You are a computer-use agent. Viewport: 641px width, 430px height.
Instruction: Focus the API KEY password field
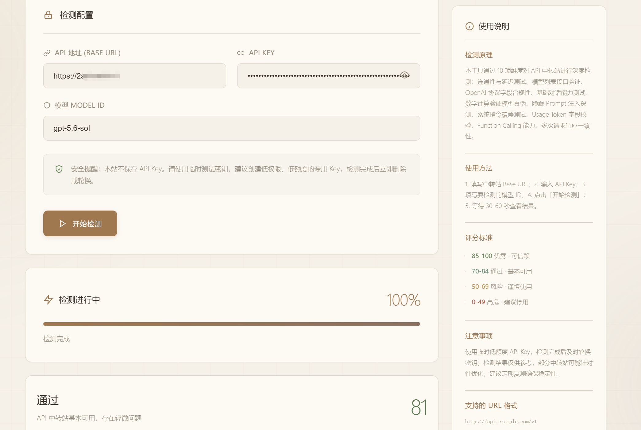click(x=329, y=76)
